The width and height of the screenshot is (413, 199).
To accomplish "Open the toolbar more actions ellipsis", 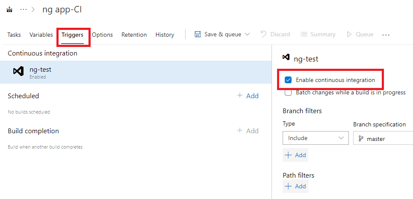I will 386,35.
